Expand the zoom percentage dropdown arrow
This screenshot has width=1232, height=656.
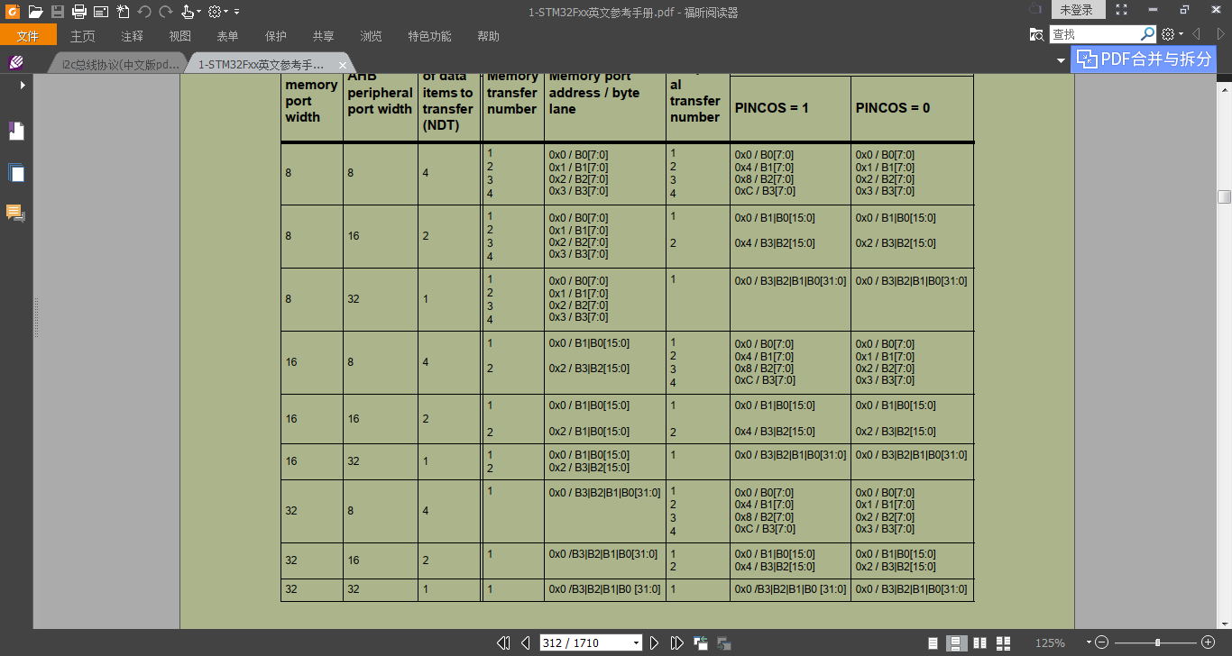pyautogui.click(x=1089, y=642)
